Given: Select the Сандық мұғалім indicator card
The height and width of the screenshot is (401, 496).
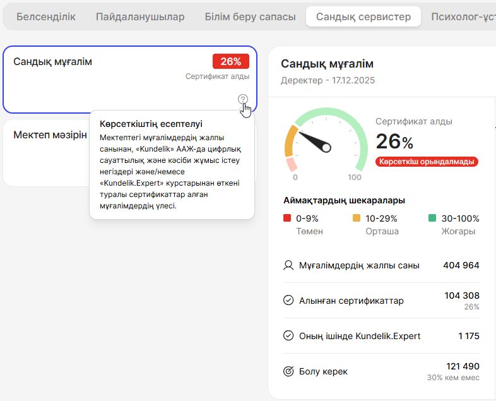Looking at the screenshot, I should (x=95, y=79).
